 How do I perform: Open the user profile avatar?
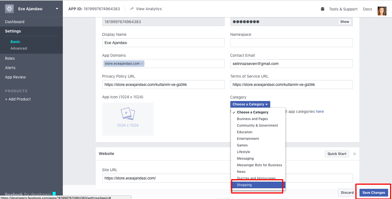coord(382,9)
